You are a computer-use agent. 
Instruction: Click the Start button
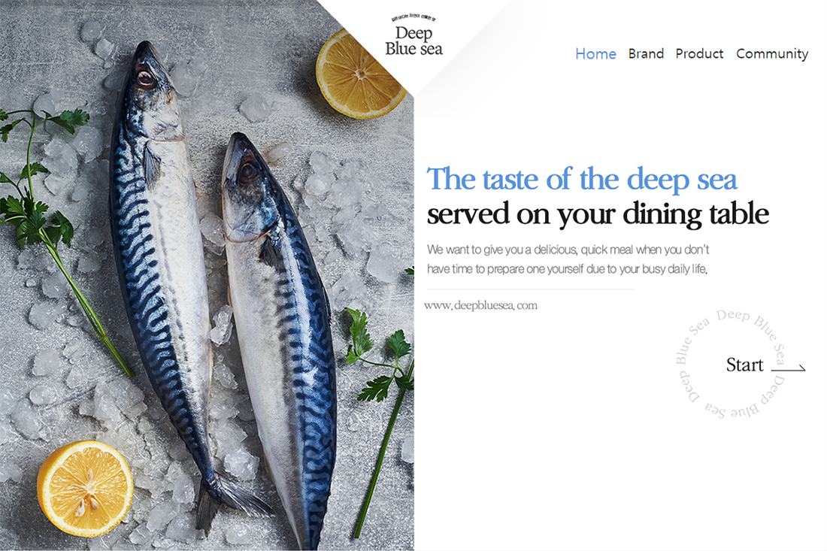[x=744, y=365]
